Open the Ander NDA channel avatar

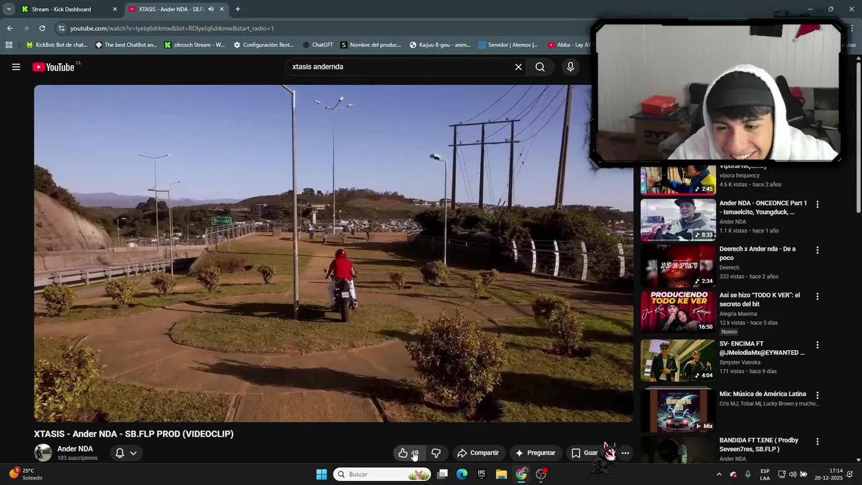(x=43, y=453)
